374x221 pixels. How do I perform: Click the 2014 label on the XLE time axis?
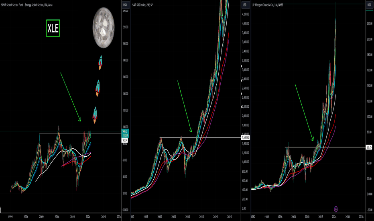point(57,217)
